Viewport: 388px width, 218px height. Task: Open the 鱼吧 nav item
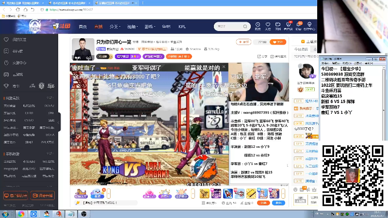click(x=166, y=27)
